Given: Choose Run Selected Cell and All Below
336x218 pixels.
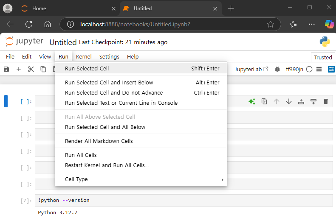Looking at the screenshot, I should [x=141, y=127].
